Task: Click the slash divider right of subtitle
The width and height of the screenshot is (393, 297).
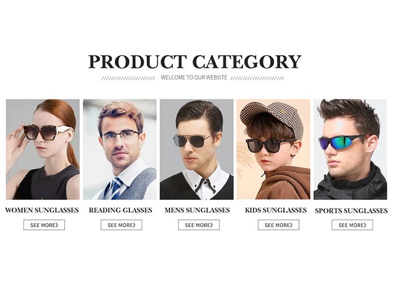Action: (257, 78)
